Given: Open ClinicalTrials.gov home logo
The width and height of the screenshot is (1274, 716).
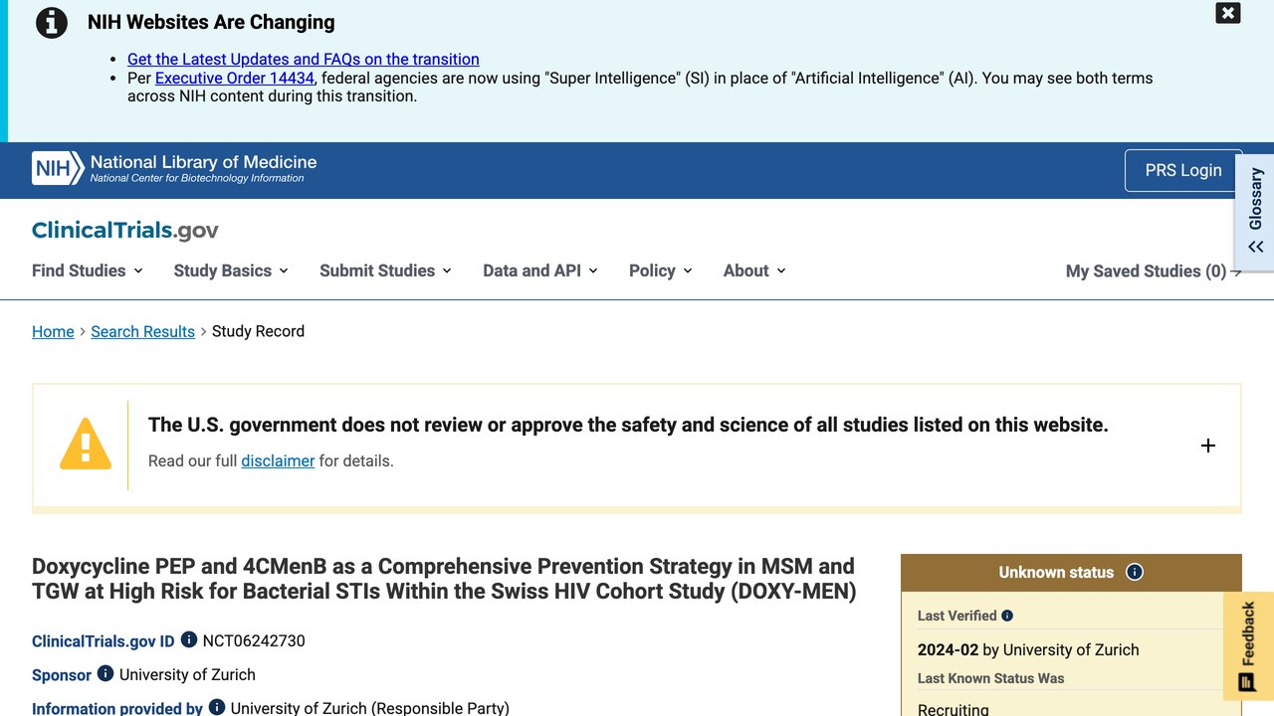Looking at the screenshot, I should (125, 231).
